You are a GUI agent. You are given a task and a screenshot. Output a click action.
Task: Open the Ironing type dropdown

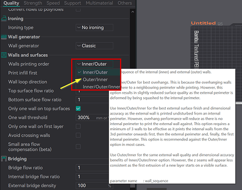(95, 27)
